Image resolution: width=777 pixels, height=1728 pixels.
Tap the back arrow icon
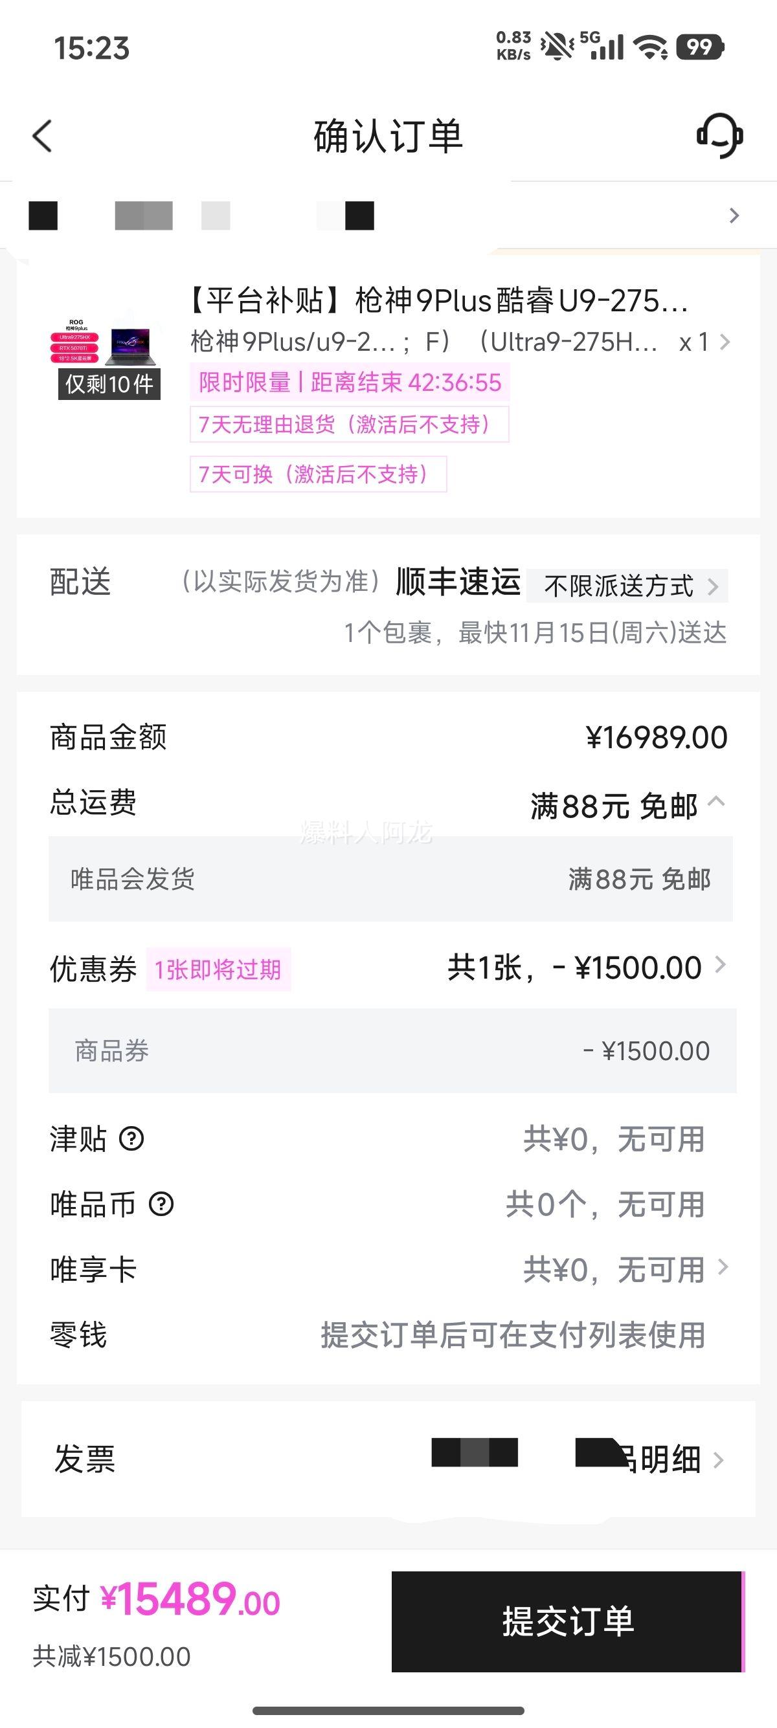pos(42,136)
